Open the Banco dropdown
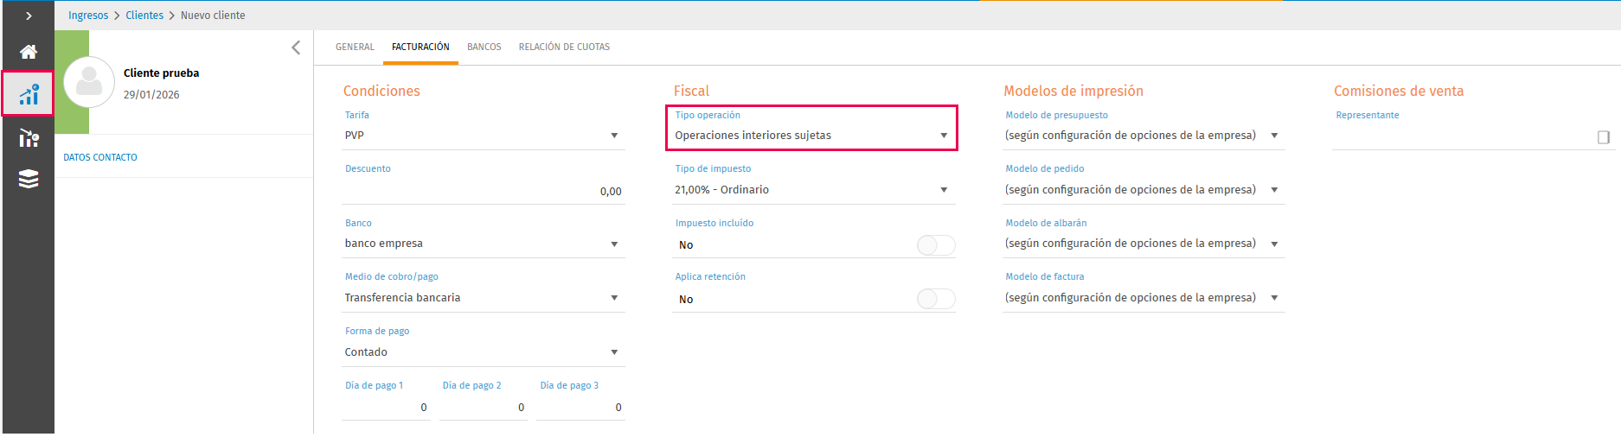This screenshot has height=437, width=1621. pos(483,244)
